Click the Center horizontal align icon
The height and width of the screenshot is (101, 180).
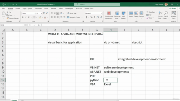click(55, 17)
